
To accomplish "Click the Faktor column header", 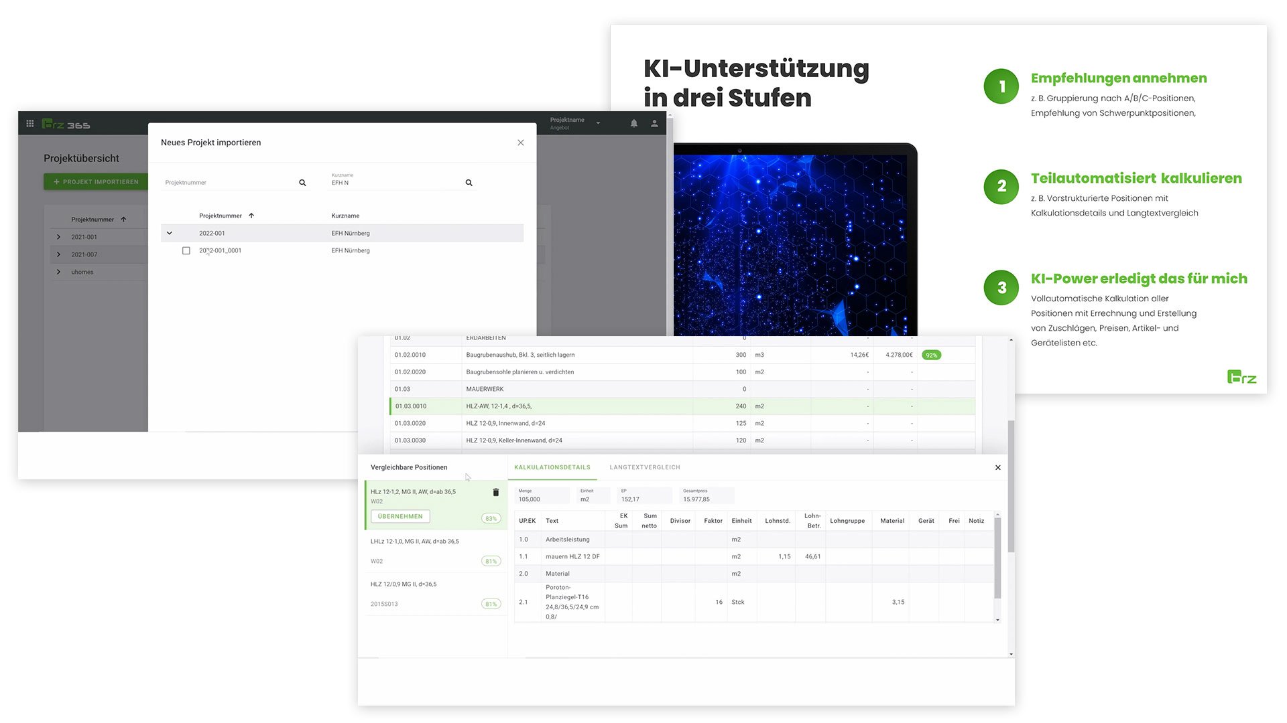I will [x=713, y=521].
